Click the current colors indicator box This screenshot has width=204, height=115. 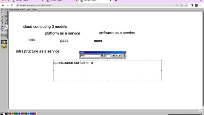2,114
